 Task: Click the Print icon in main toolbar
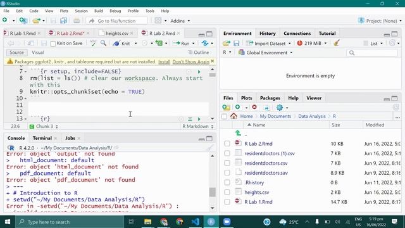pos(77,21)
